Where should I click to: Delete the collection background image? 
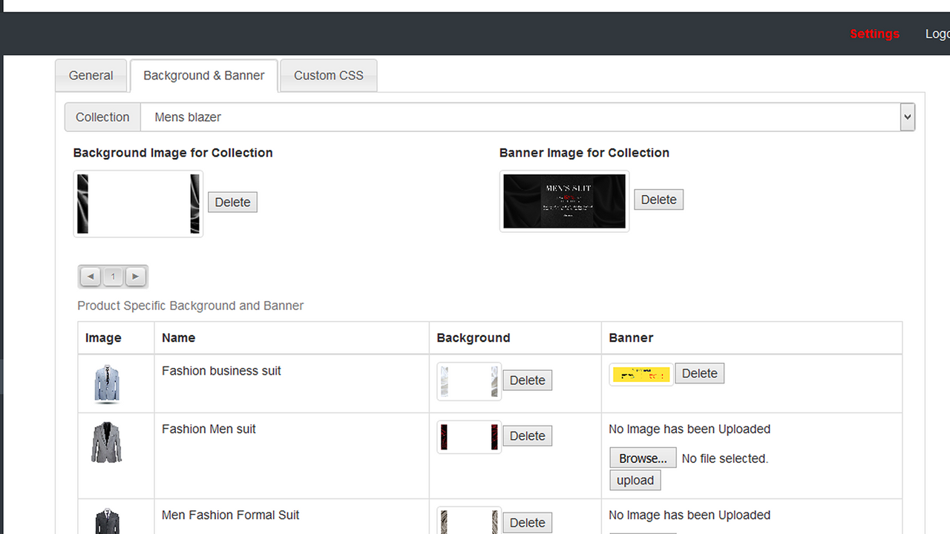pyautogui.click(x=232, y=202)
